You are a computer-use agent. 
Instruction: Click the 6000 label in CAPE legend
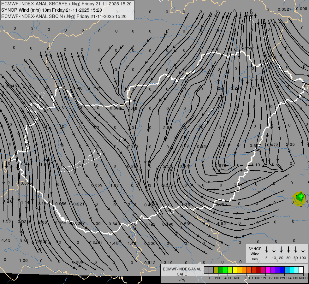tap(303, 278)
